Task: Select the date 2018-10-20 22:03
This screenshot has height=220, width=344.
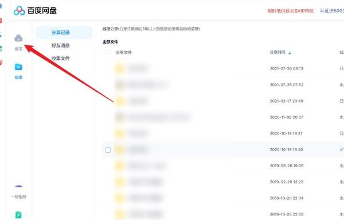Action: point(287,214)
